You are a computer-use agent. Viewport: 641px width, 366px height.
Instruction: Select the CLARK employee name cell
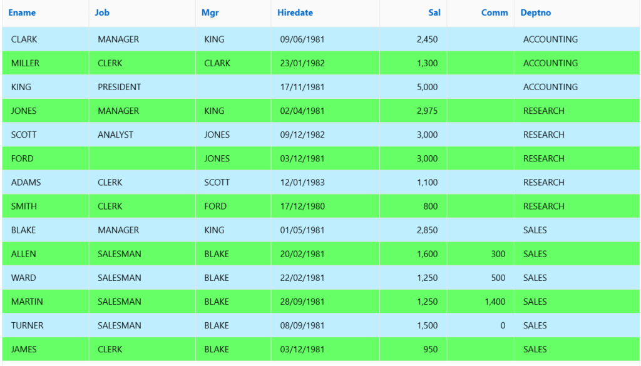(45, 39)
